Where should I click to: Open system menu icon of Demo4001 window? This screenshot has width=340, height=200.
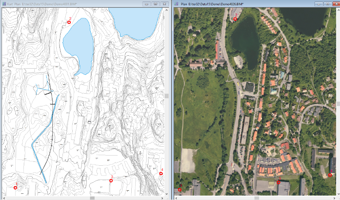click(4, 4)
